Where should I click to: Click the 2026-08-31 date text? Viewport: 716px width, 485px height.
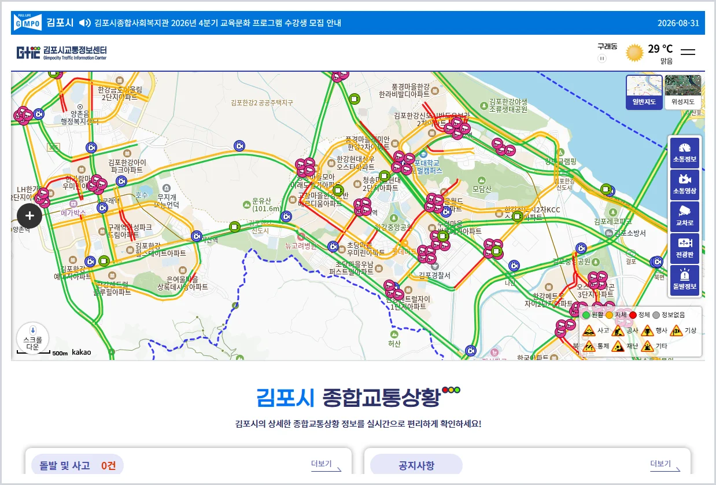point(678,23)
